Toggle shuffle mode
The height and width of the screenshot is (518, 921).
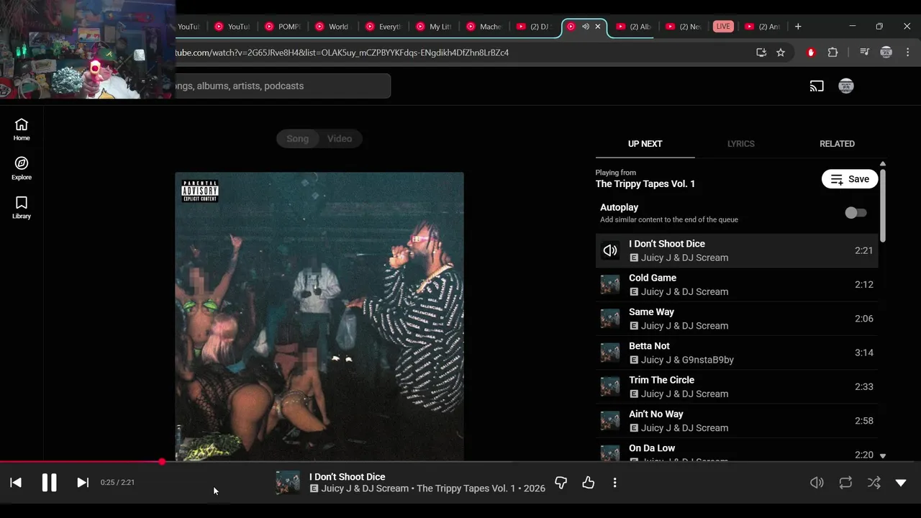(874, 483)
